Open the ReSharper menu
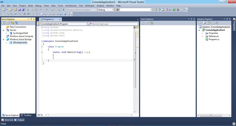 pos(90,6)
